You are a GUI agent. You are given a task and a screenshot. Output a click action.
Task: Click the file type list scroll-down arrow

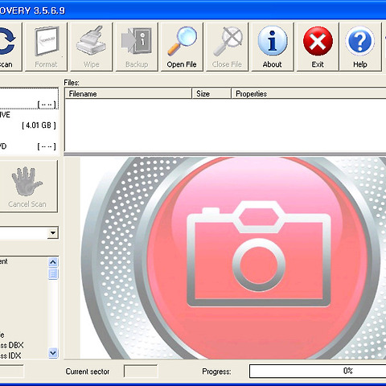53,353
